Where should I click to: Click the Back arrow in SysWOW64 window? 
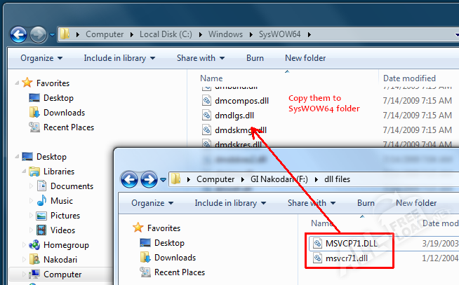[x=19, y=34]
